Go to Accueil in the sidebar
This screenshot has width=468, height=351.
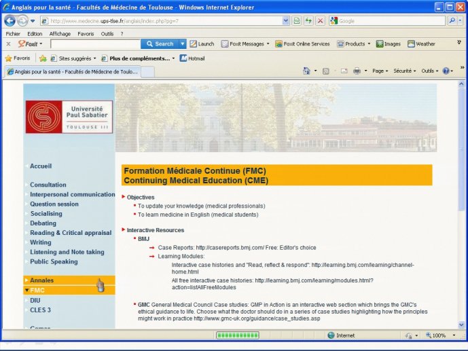41,166
